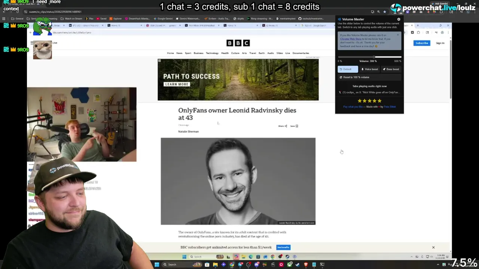The image size is (479, 269).
Task: Click the BBC logo
Action: click(x=238, y=43)
